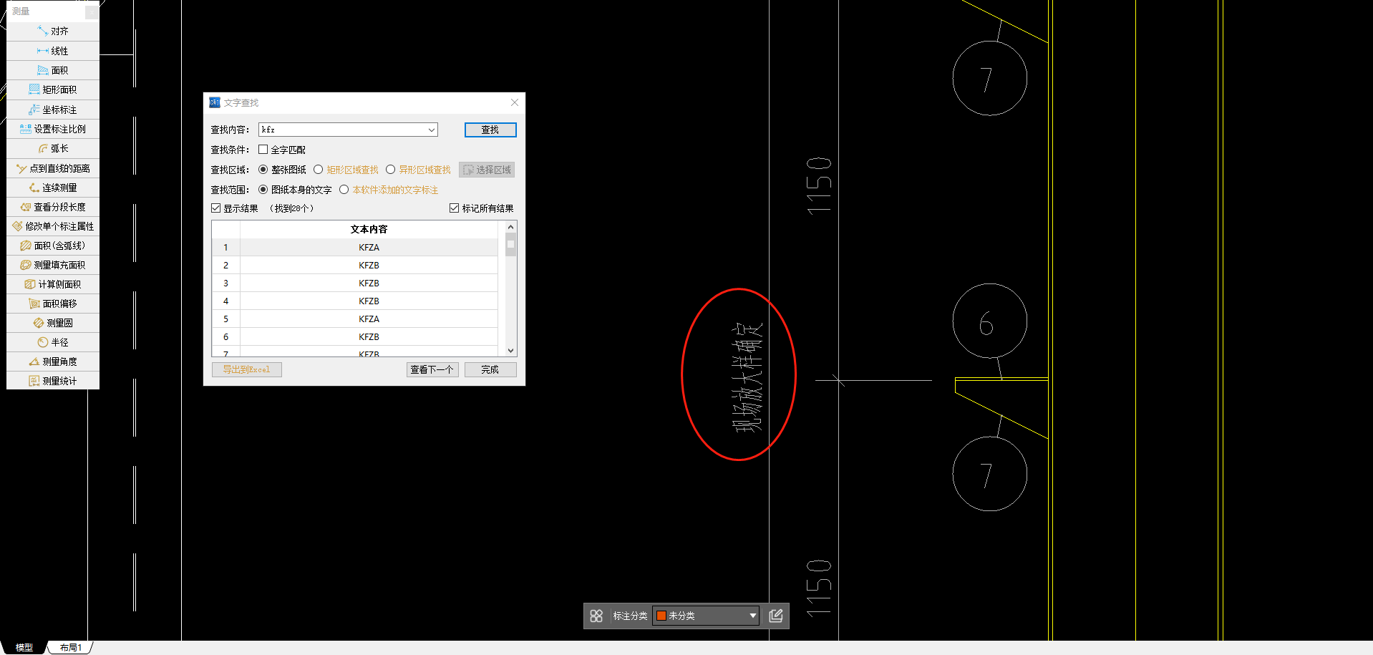Open 测量统计 measurement statistics

click(53, 381)
